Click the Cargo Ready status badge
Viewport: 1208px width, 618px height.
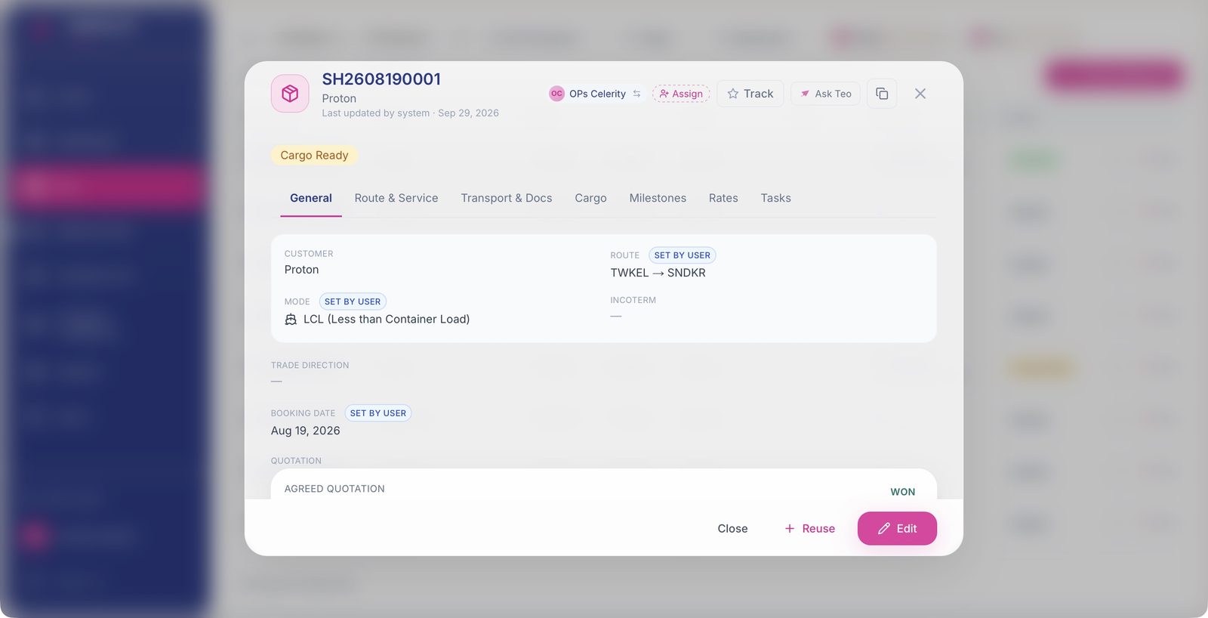314,155
